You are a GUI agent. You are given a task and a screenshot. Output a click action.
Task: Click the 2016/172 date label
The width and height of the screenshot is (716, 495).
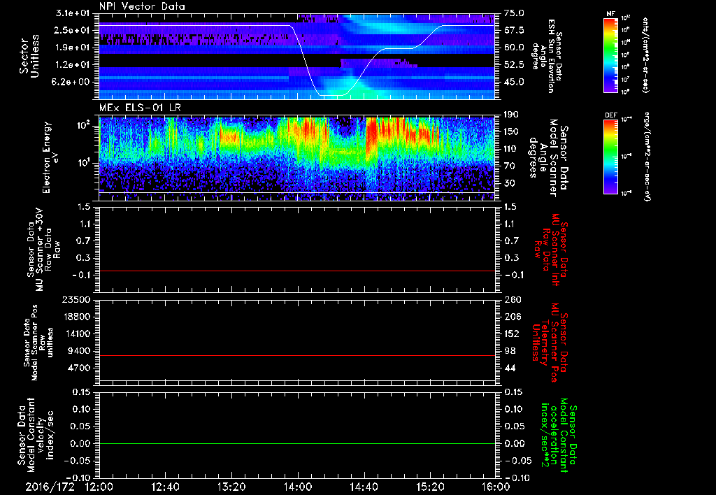click(49, 487)
